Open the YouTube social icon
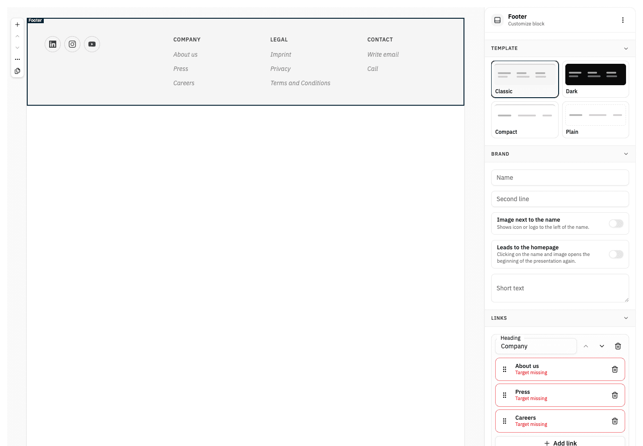The width and height of the screenshot is (643, 446). click(x=92, y=44)
